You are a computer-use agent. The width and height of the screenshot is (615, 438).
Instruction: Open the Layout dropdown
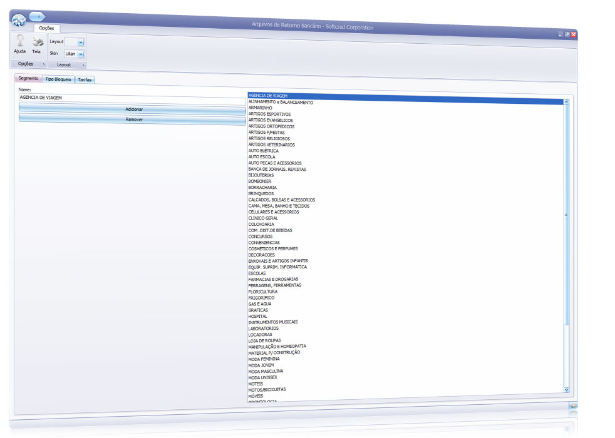tap(81, 42)
